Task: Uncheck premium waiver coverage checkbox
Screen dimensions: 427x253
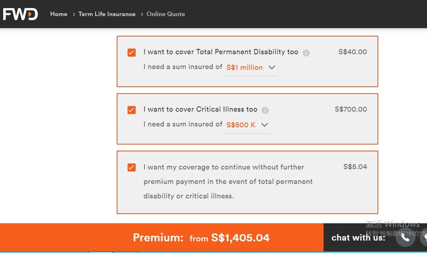Action: coord(132,167)
